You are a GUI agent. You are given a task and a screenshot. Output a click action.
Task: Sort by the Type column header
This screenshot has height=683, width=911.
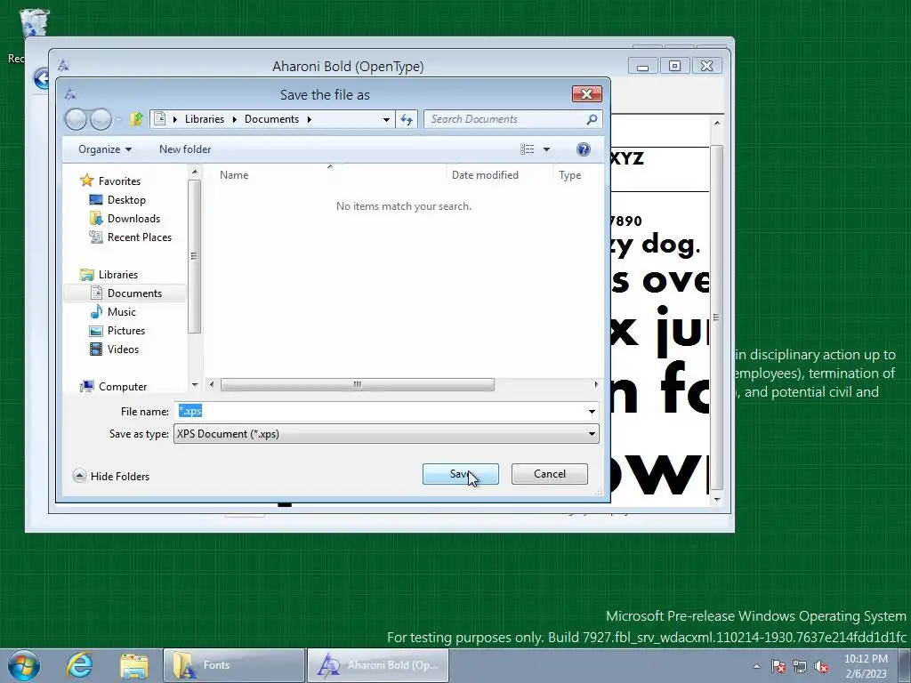tap(569, 175)
